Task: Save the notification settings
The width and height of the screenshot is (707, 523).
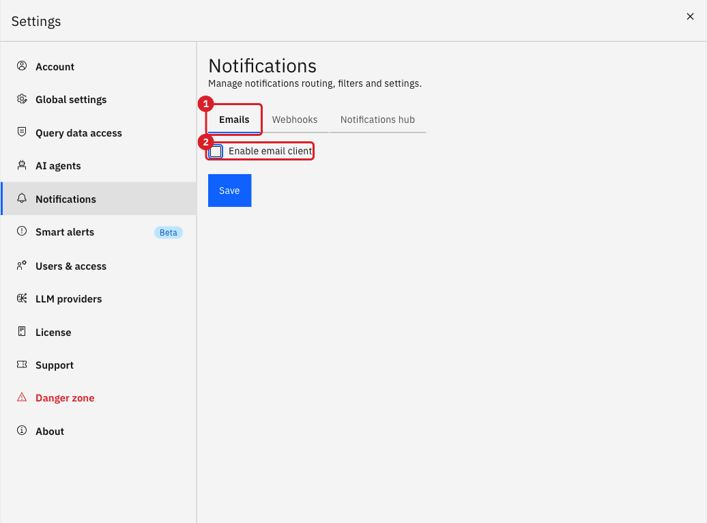Action: [x=229, y=190]
